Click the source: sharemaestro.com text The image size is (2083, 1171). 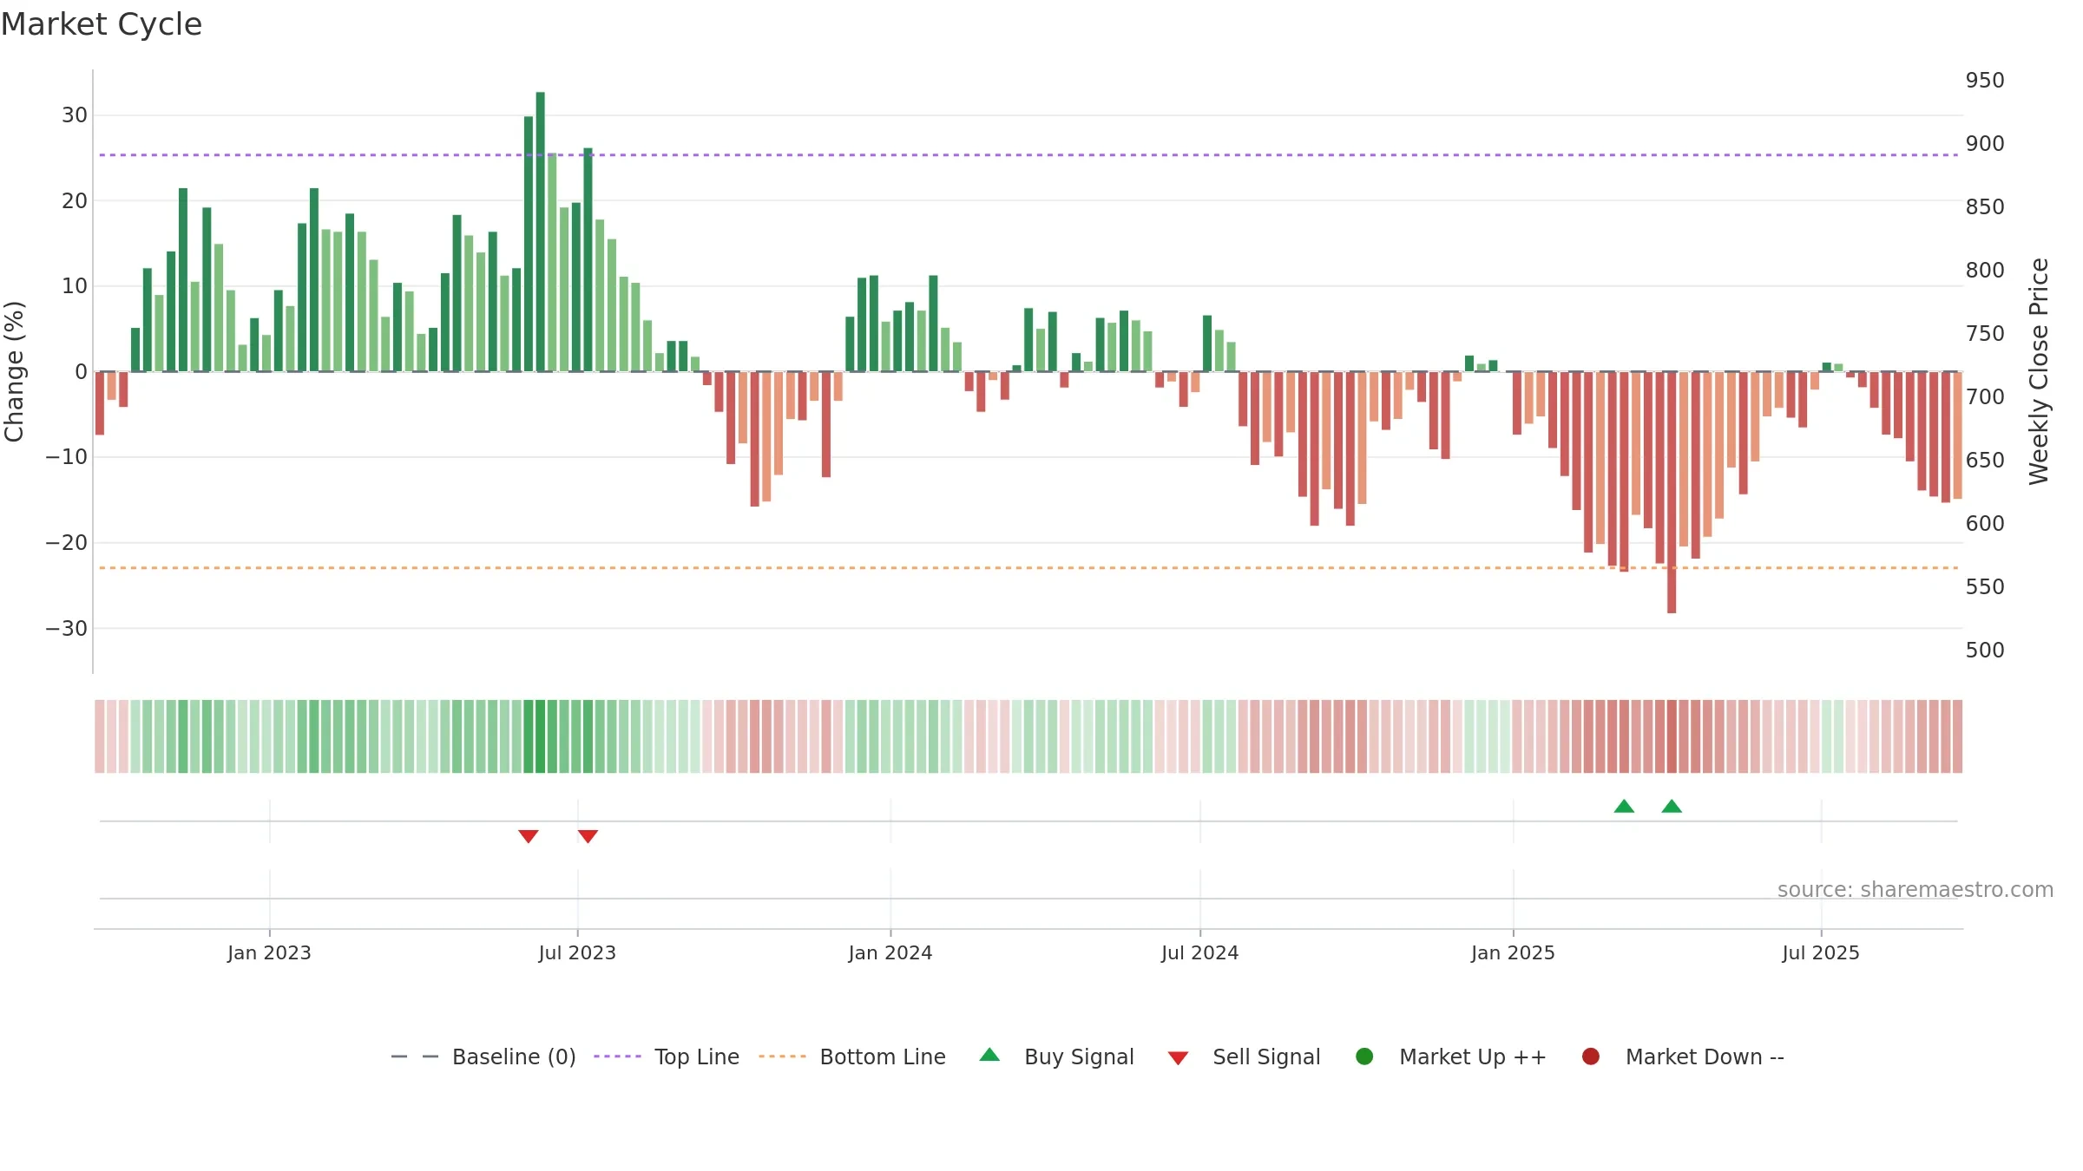[1915, 889]
